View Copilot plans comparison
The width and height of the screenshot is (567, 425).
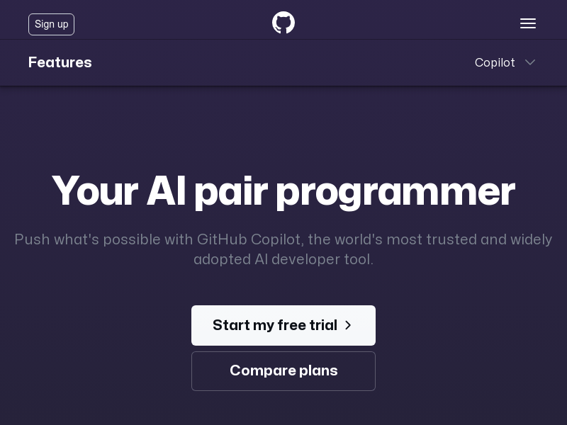283,370
